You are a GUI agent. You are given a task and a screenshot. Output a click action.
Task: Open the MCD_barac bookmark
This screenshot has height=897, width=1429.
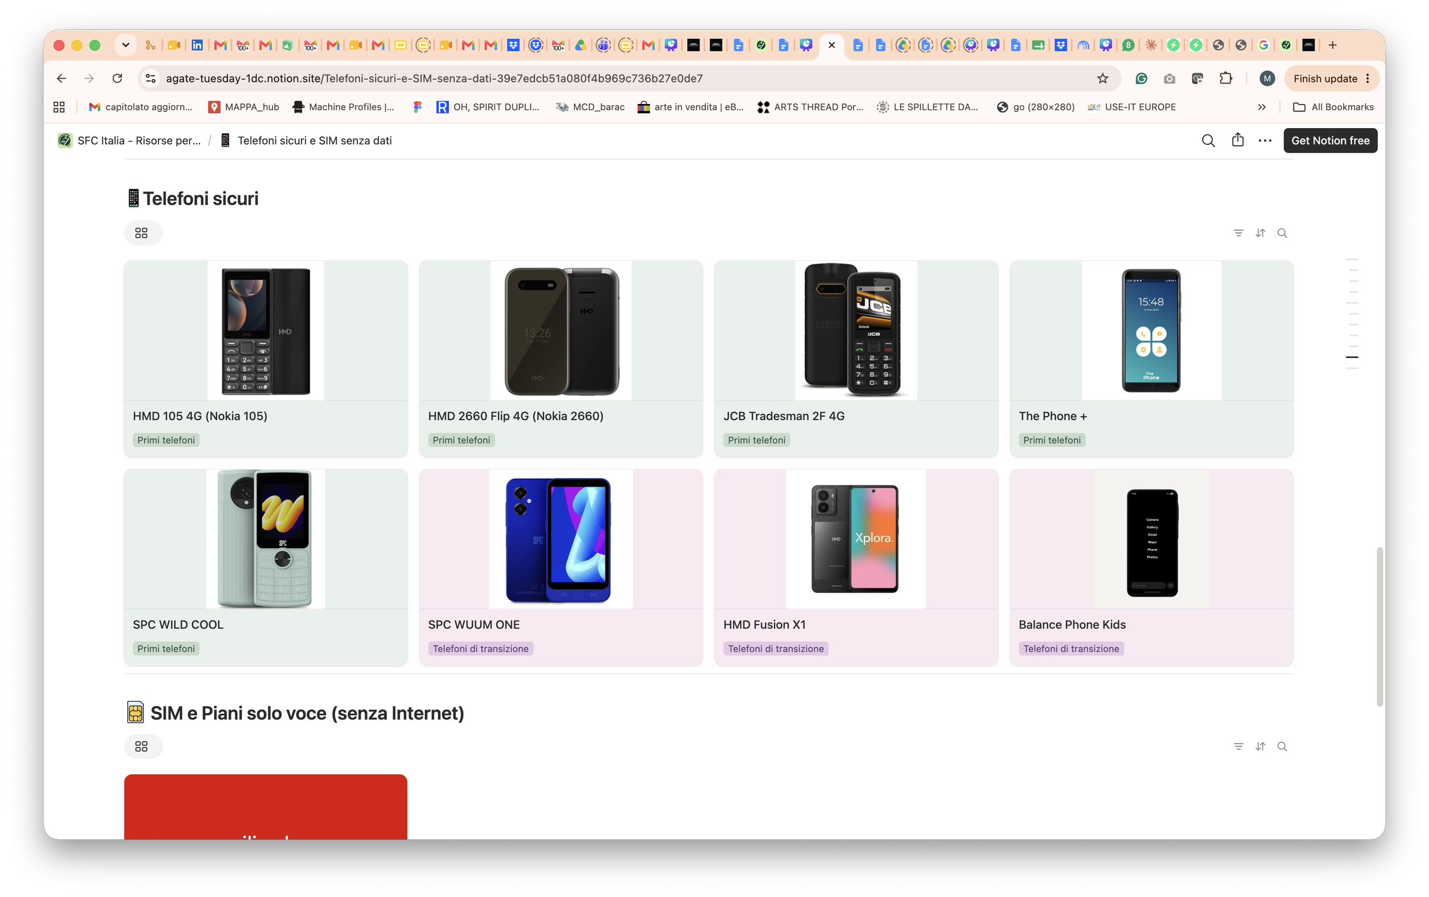(x=590, y=107)
